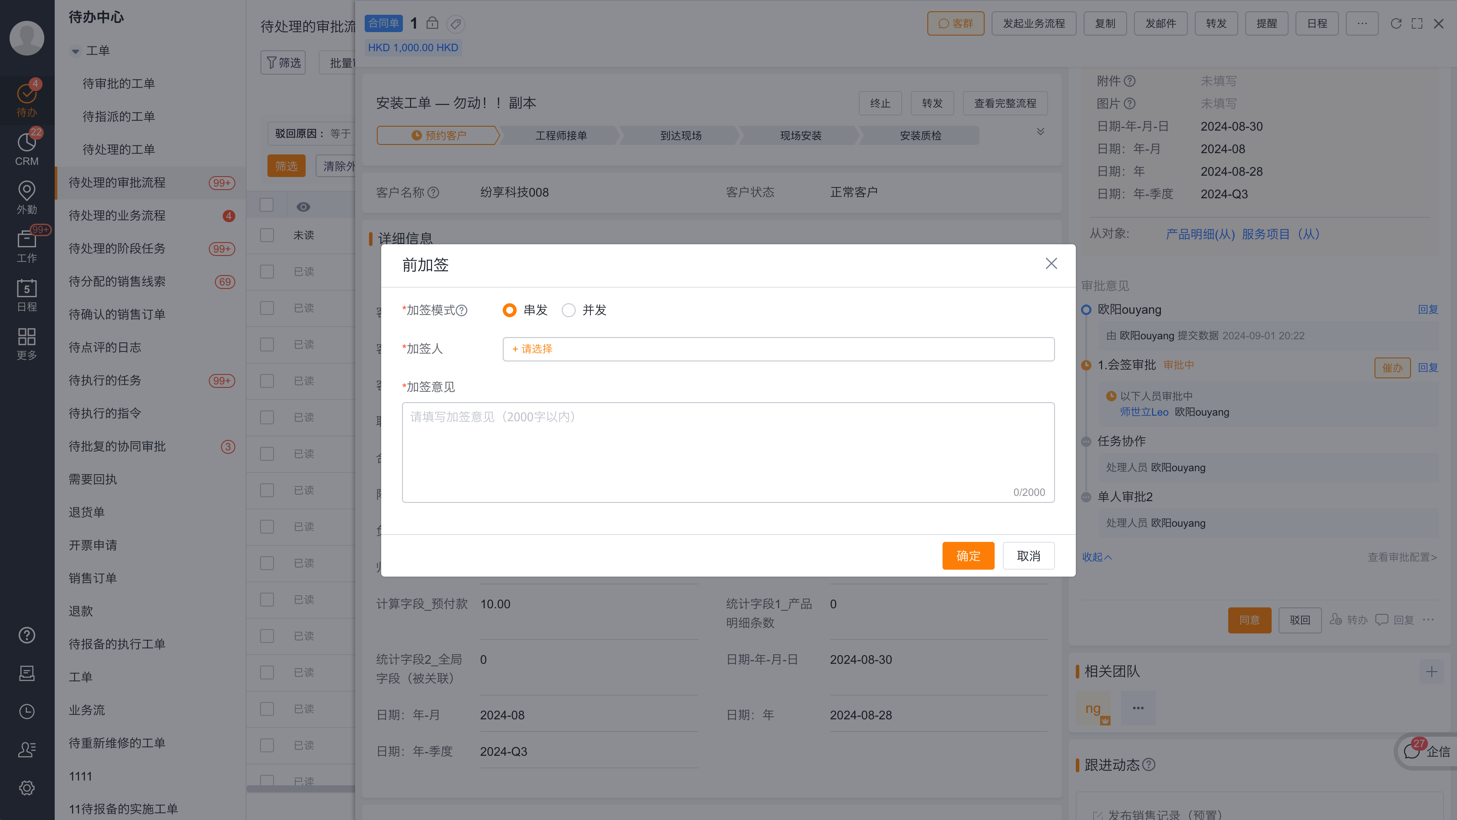Open the 企信 chat bubble icon
1457x820 pixels.
(x=1412, y=751)
